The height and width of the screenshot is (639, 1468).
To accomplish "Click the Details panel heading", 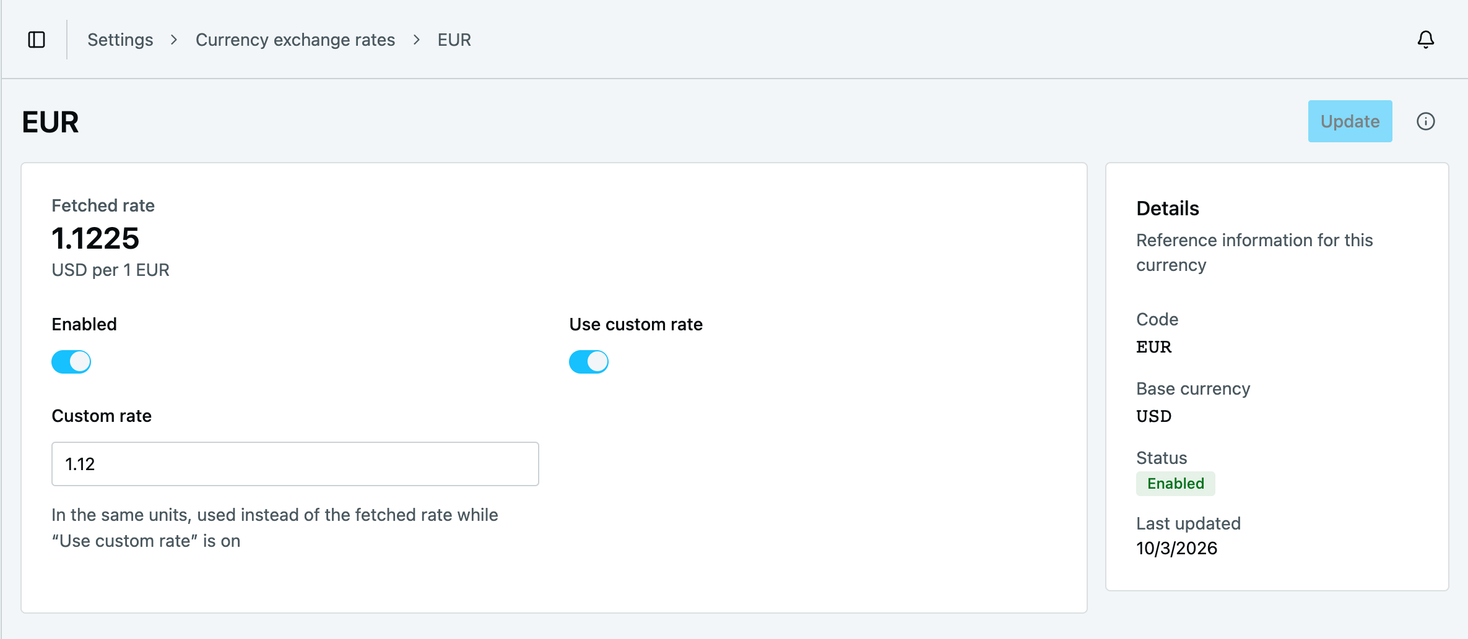I will click(1168, 208).
